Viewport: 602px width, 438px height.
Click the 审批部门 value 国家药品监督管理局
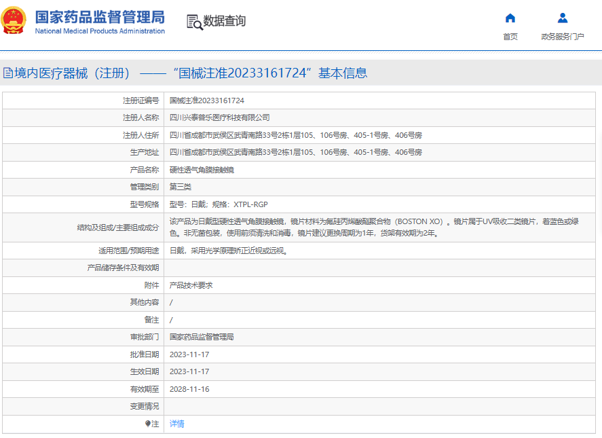pos(202,337)
